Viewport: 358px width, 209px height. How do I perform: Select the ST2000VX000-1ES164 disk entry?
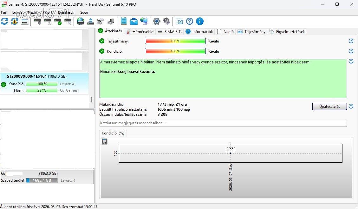click(x=44, y=83)
